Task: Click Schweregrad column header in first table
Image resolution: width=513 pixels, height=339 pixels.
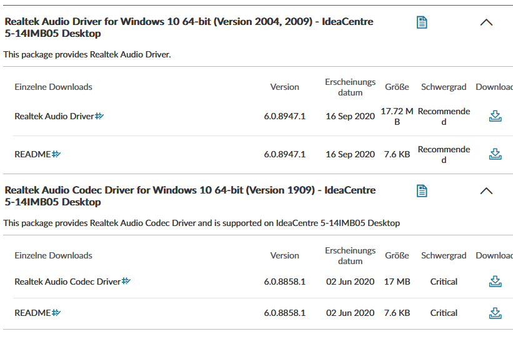Action: click(444, 87)
